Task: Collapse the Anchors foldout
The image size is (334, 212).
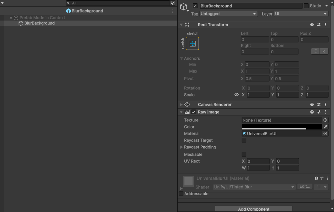Action: tap(181, 58)
